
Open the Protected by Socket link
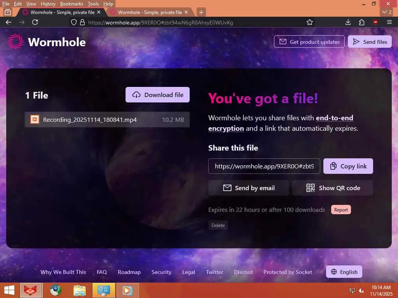(x=288, y=272)
